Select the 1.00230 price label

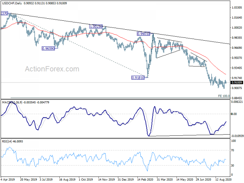[x=96, y=26]
